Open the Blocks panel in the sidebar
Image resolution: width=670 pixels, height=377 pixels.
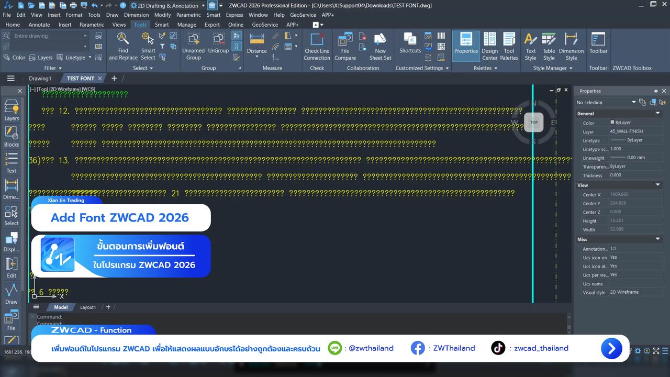[12, 137]
